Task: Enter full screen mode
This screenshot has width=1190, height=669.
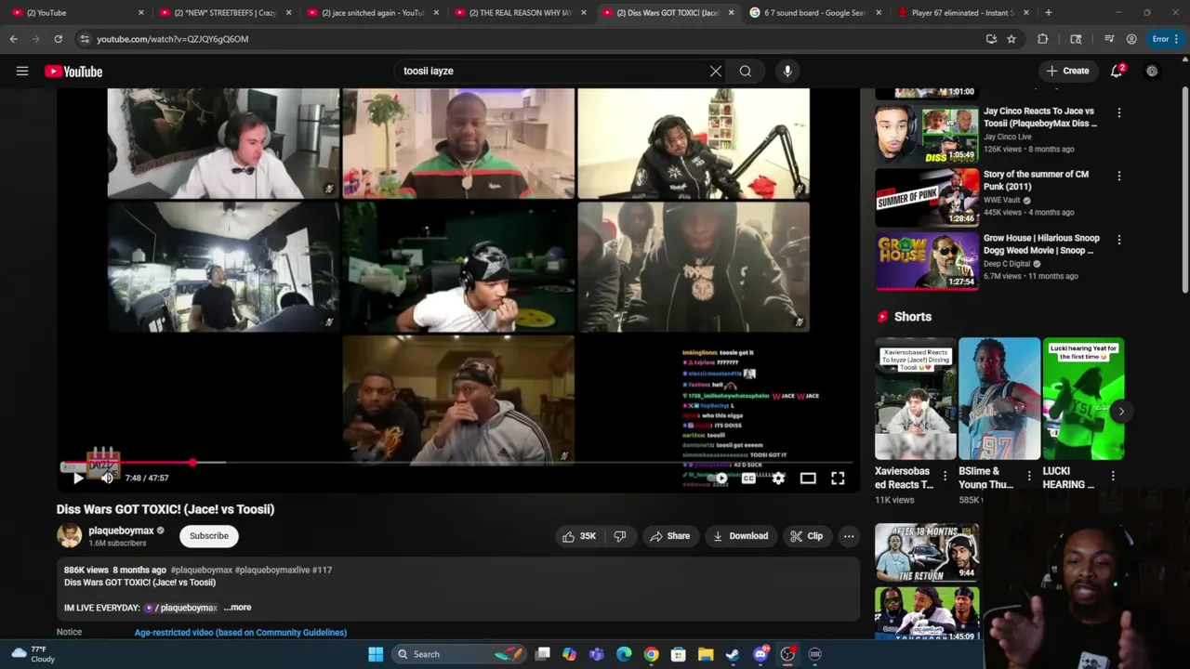Action: pyautogui.click(x=838, y=479)
